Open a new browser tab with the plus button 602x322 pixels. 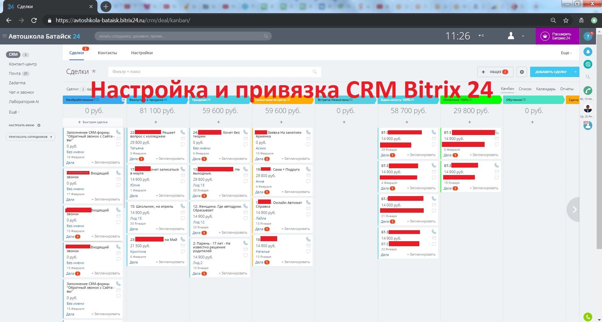[106, 6]
